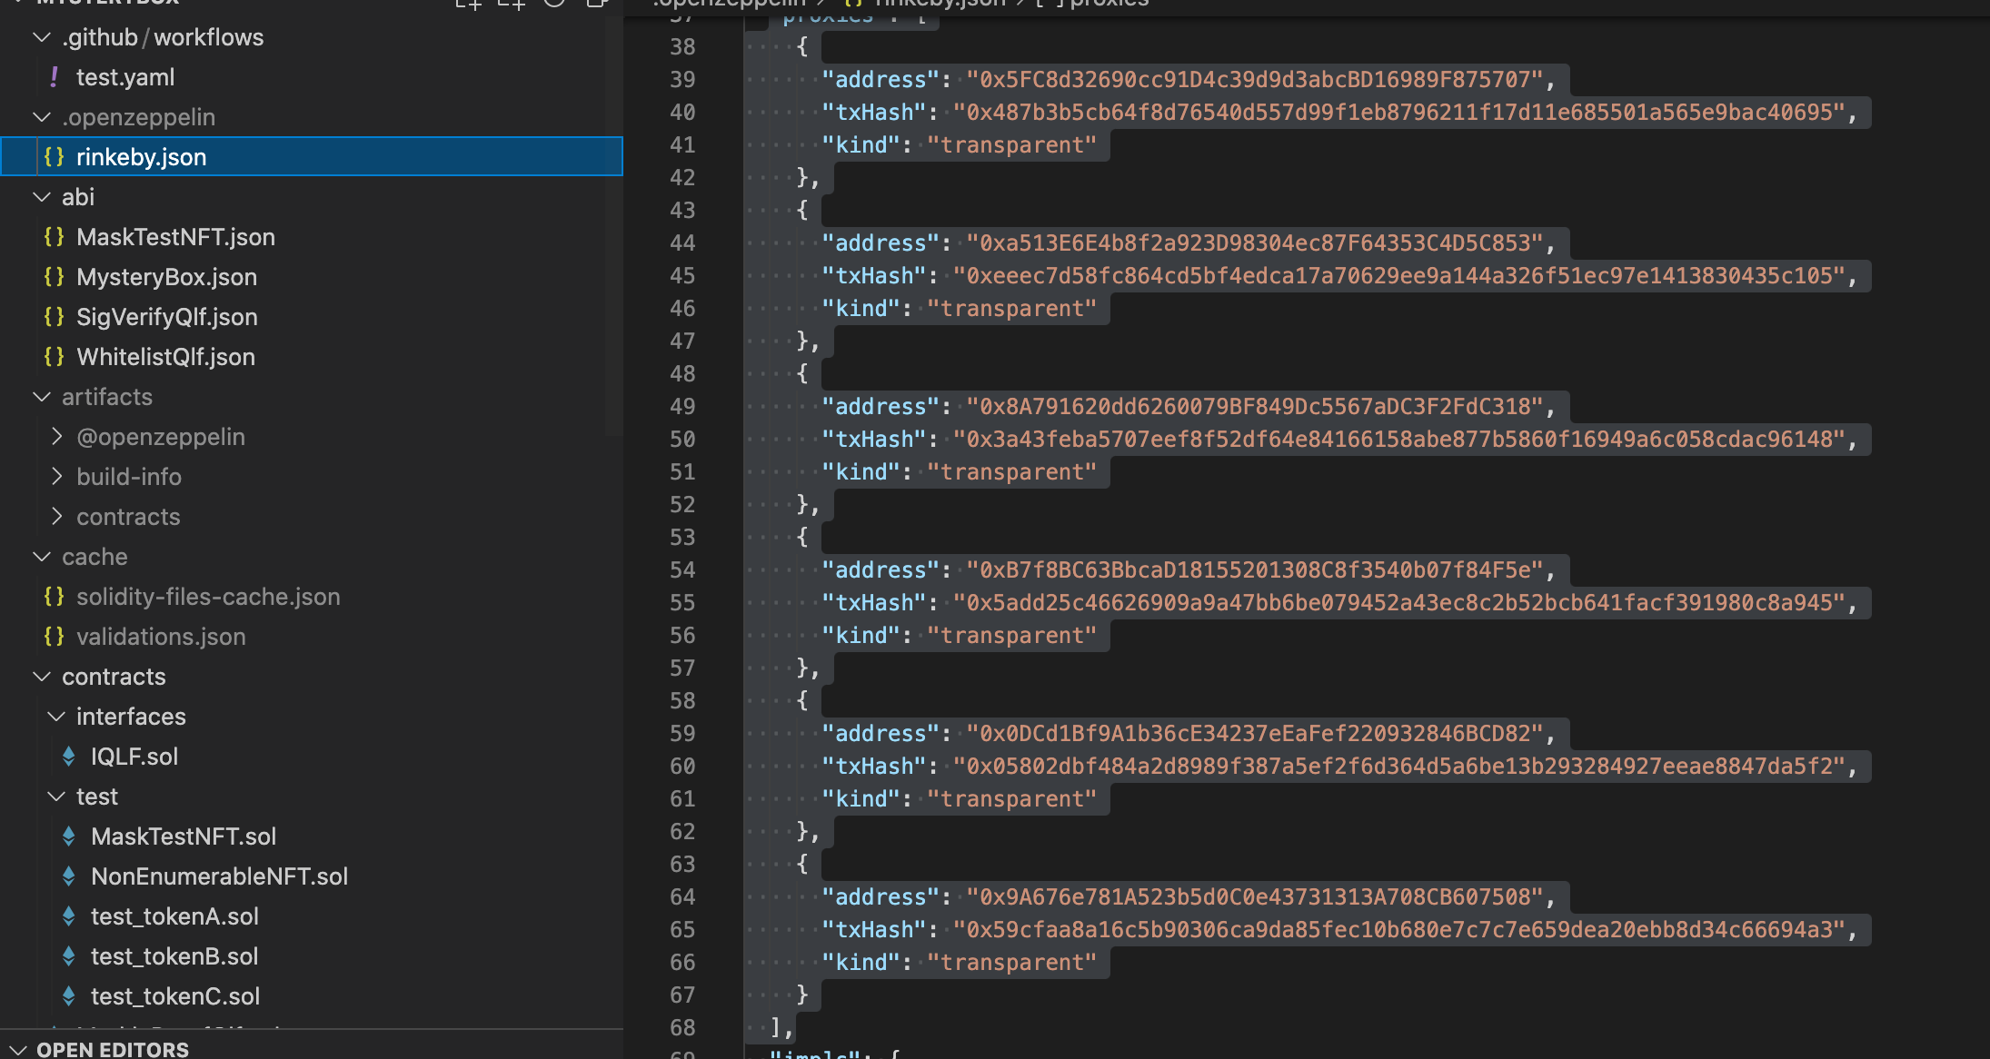This screenshot has width=1990, height=1059.
Task: Open SigVerifyQlf.json in the explorer
Action: pos(166,317)
